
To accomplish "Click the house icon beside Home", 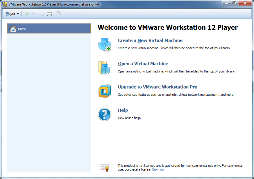I will 13,29.
